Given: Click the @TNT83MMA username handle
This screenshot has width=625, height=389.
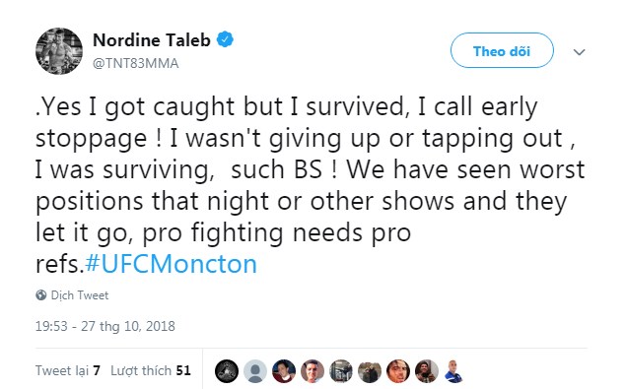Looking at the screenshot, I should pos(135,63).
